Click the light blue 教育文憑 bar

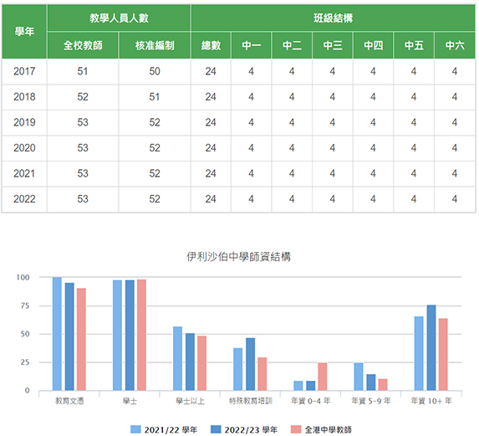[x=57, y=334]
